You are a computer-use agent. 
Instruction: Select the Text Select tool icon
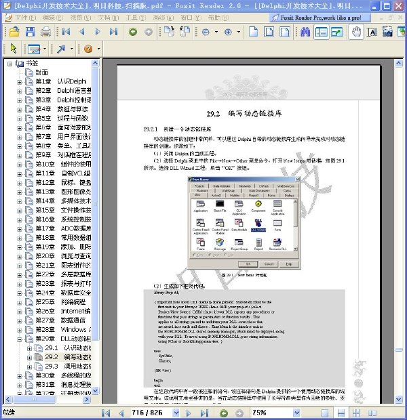point(372,32)
